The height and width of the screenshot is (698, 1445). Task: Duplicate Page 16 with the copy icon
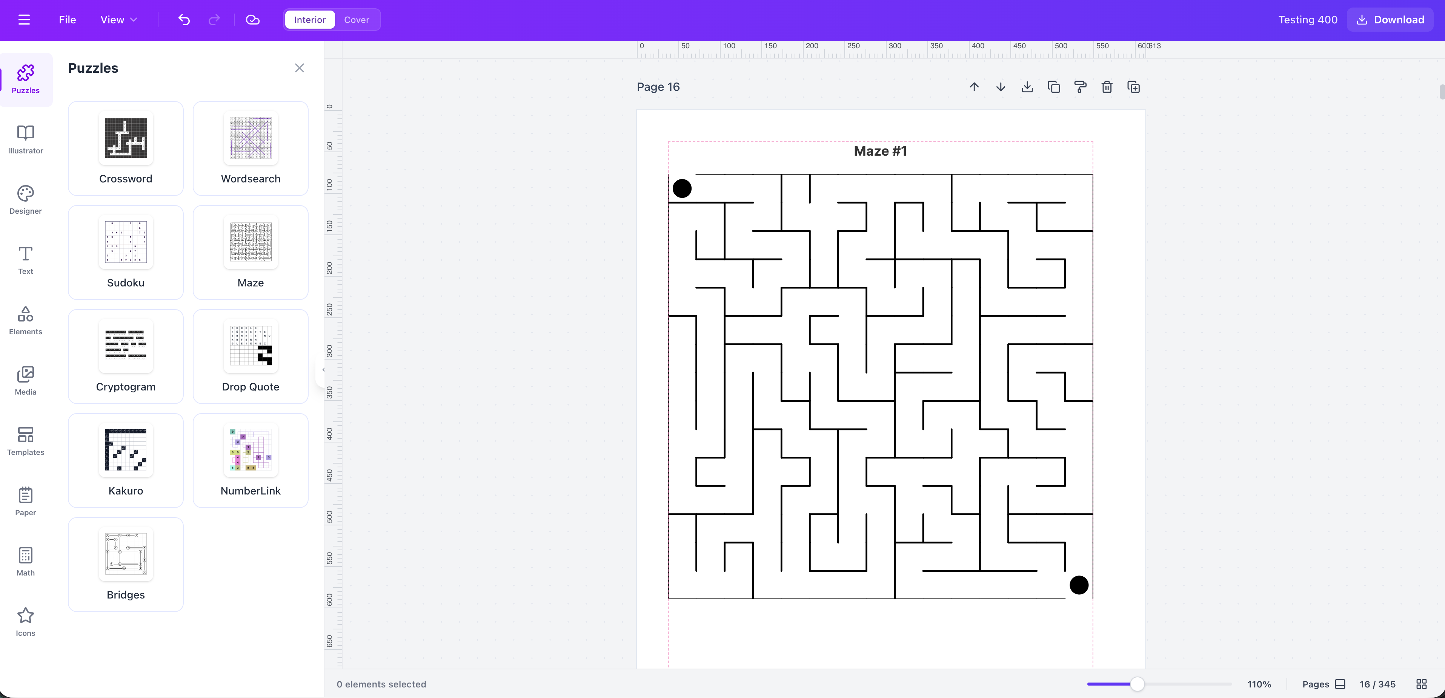1054,87
